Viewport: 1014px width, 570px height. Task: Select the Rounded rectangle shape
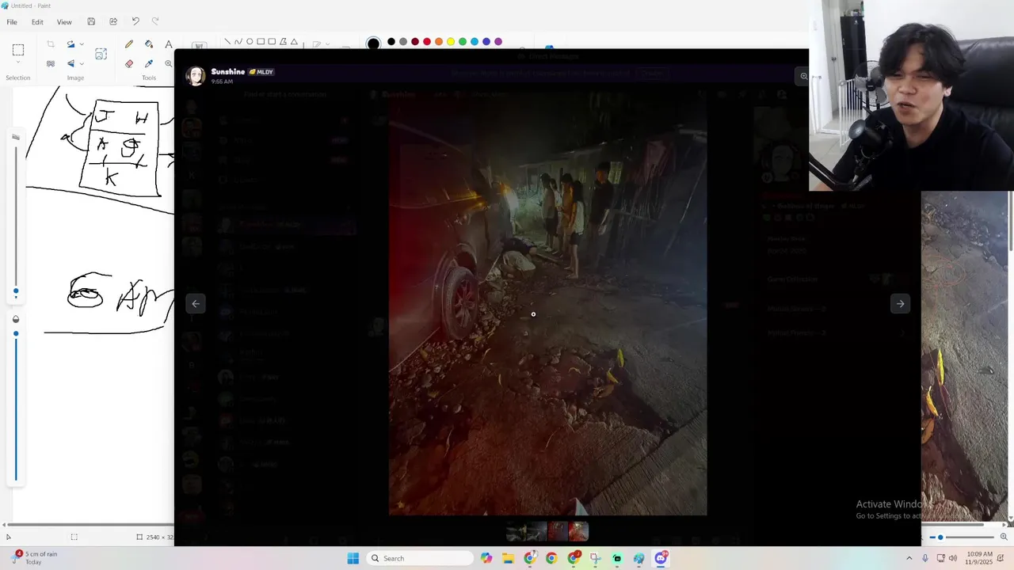[x=272, y=42]
